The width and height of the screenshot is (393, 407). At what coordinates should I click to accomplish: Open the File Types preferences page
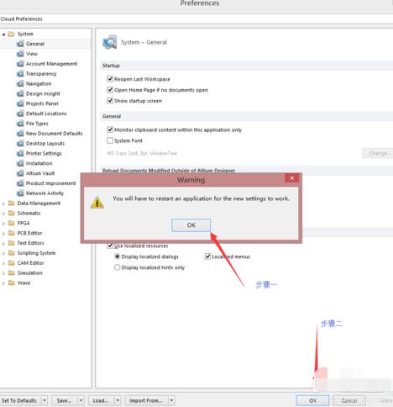pos(37,124)
